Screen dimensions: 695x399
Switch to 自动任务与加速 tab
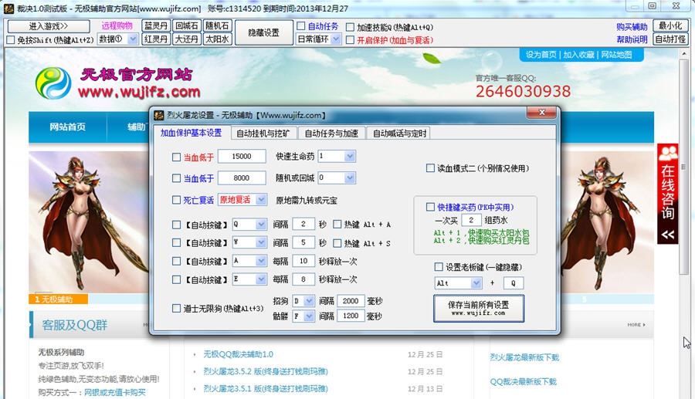coord(331,134)
